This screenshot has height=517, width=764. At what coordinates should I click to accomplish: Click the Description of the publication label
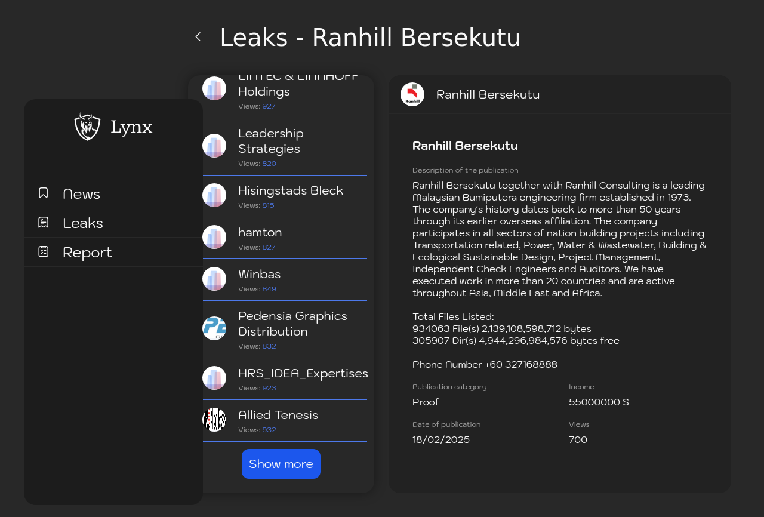(x=466, y=170)
